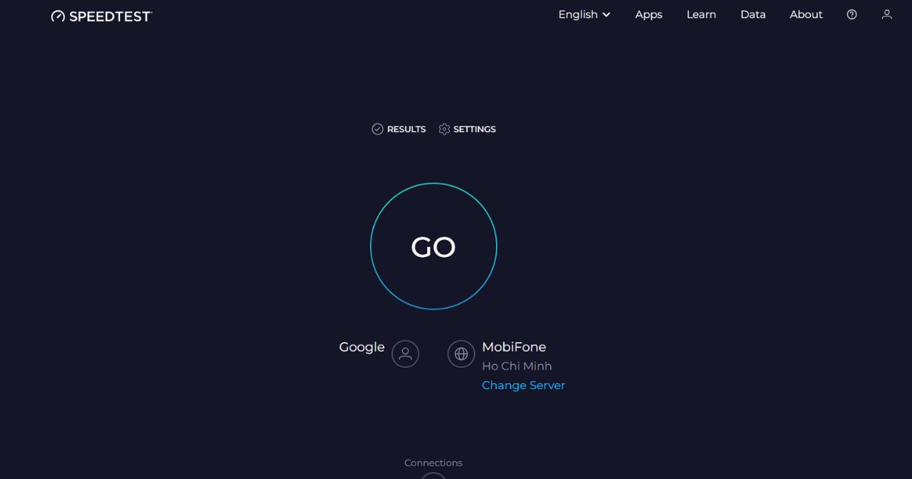
Task: Open the Apps menu item
Action: [x=648, y=14]
